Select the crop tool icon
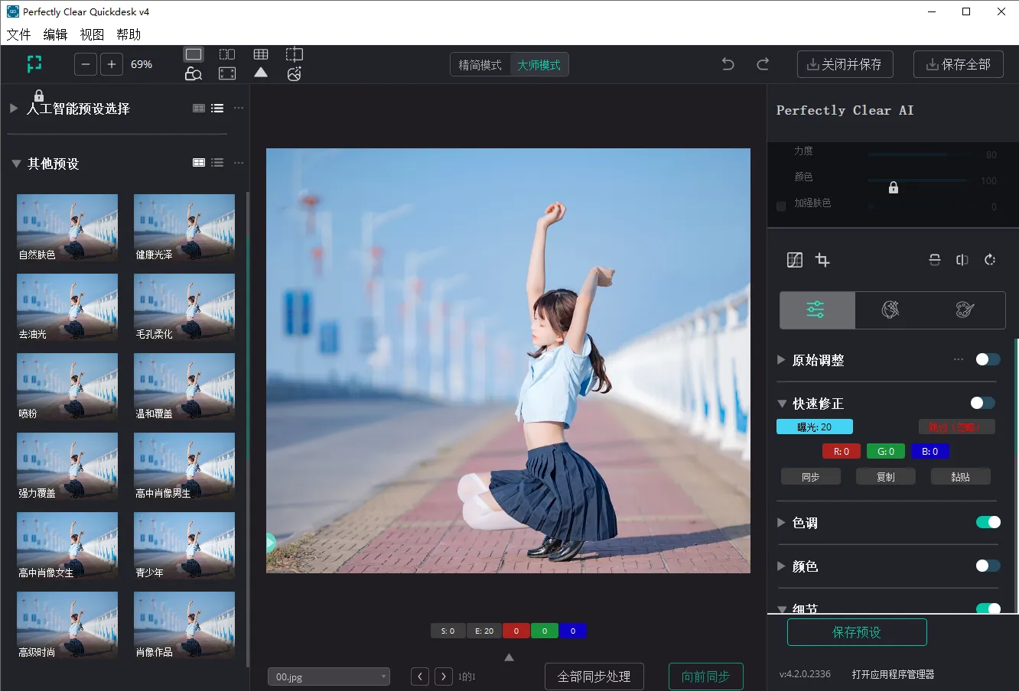The image size is (1019, 691). [x=822, y=260]
